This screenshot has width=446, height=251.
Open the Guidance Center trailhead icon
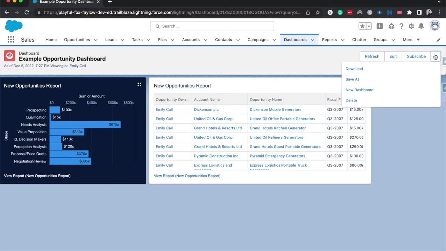(391, 26)
